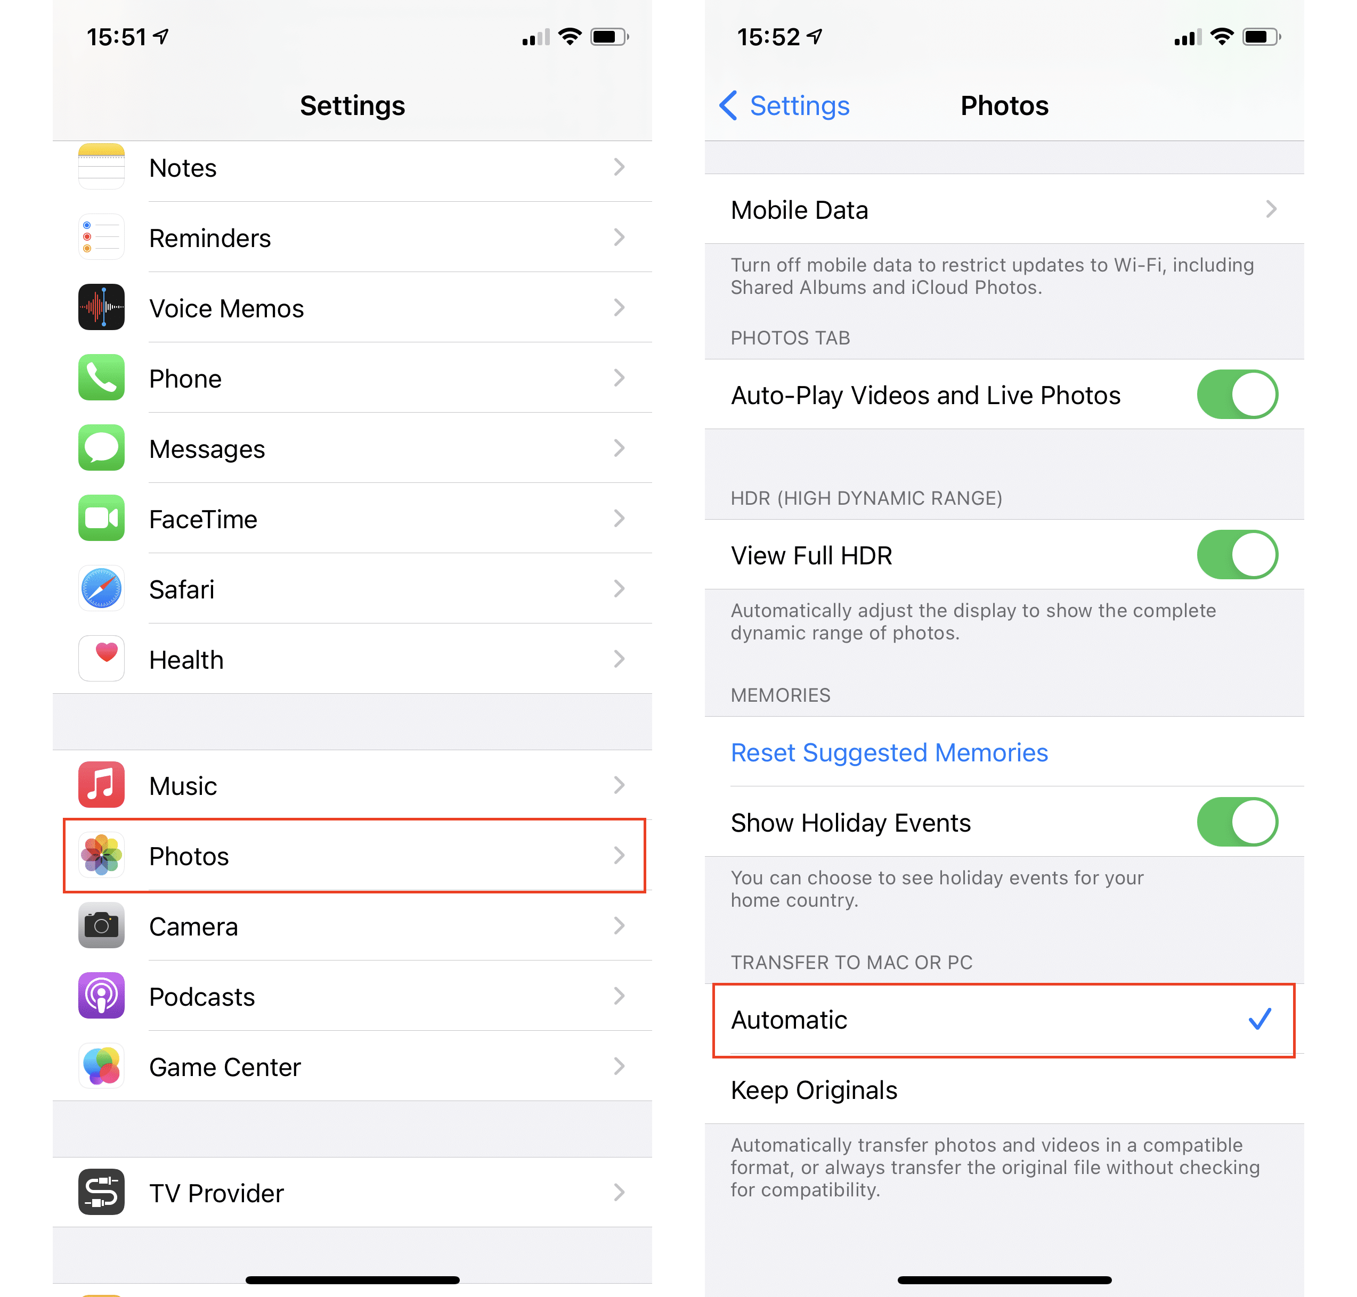1357x1297 pixels.
Task: Navigate back to Settings menu
Action: 787,106
